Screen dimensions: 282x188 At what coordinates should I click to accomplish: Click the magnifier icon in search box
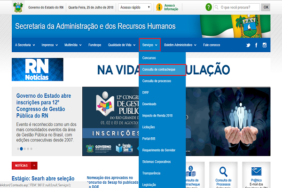217,7
